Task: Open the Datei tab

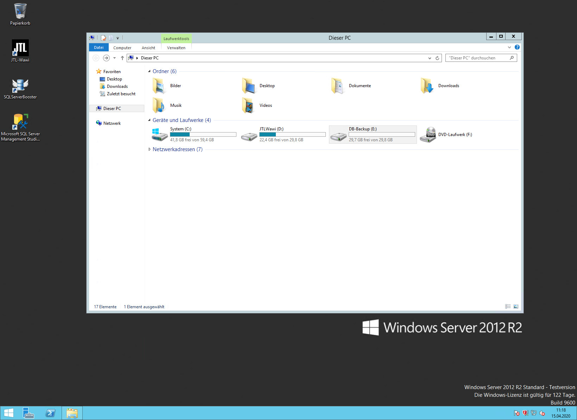Action: pyautogui.click(x=99, y=47)
